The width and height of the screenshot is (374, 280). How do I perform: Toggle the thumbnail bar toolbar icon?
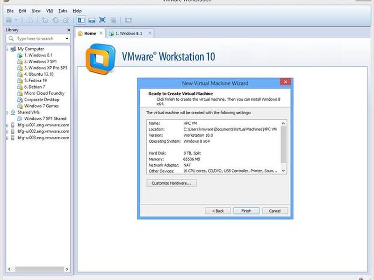(x=92, y=20)
